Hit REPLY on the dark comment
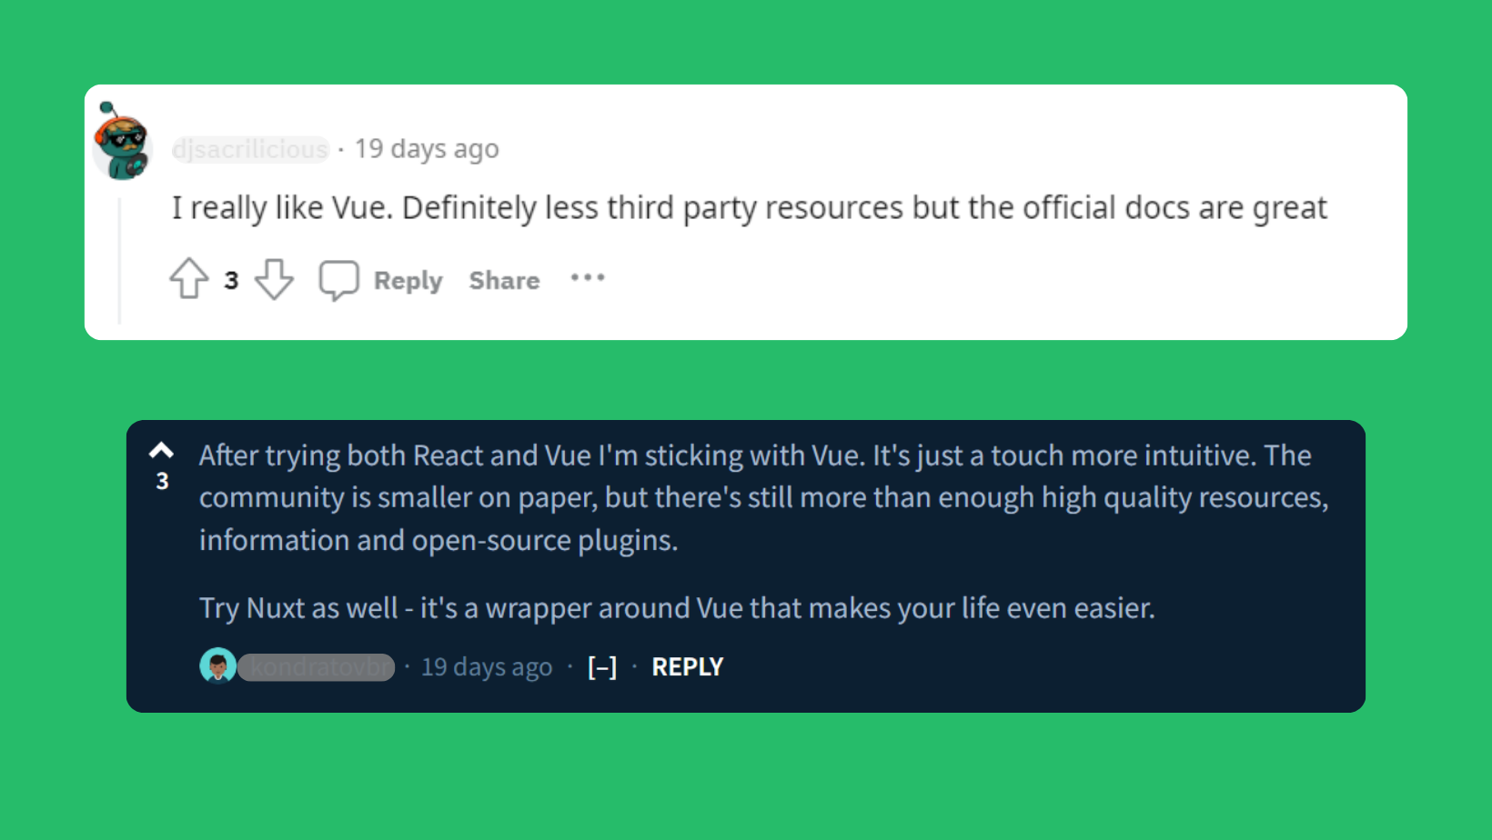The image size is (1492, 840). point(688,667)
